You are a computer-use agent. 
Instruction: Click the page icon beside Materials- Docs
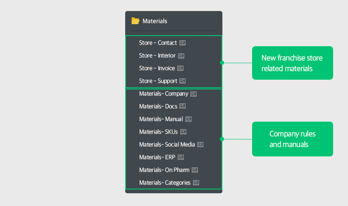(x=182, y=106)
